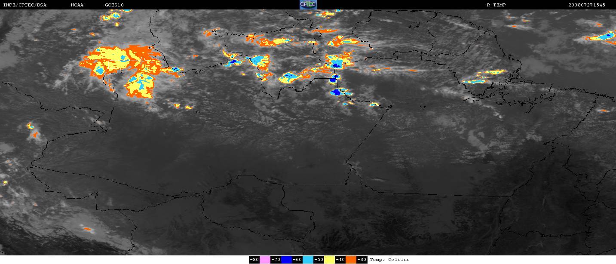Click the -40 legend label
Image resolution: width=616 pixels, height=264 pixels.
(340, 260)
